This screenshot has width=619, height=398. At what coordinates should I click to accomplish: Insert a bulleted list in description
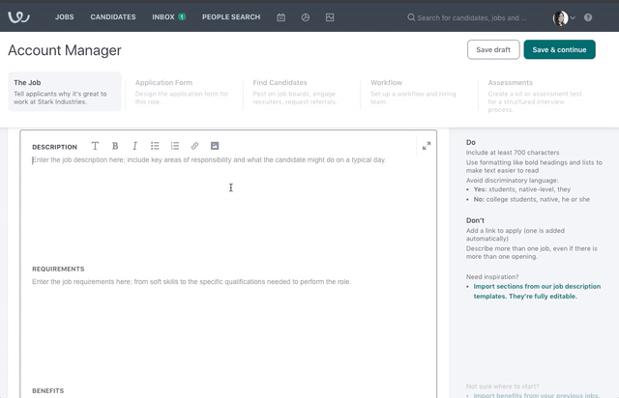[x=155, y=146]
